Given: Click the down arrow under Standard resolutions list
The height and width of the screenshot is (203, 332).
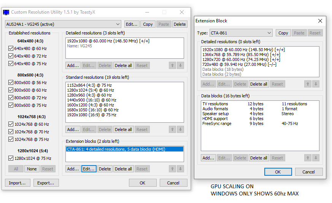Looking at the screenshot, I should click(x=180, y=130).
